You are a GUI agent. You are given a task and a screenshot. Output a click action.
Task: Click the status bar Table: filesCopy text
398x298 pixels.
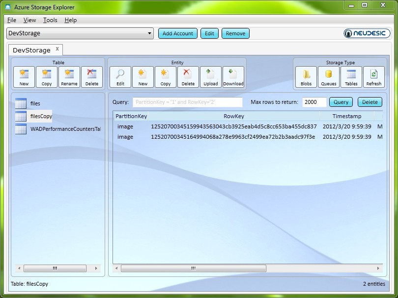(29, 284)
